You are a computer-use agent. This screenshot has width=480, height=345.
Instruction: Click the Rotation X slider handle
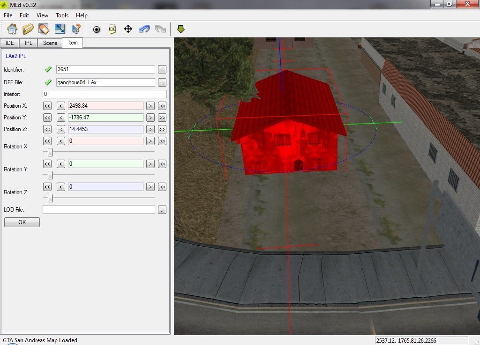[x=50, y=152]
